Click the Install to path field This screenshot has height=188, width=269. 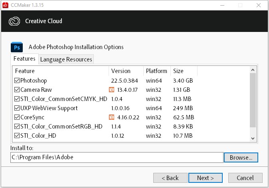click(x=117, y=157)
